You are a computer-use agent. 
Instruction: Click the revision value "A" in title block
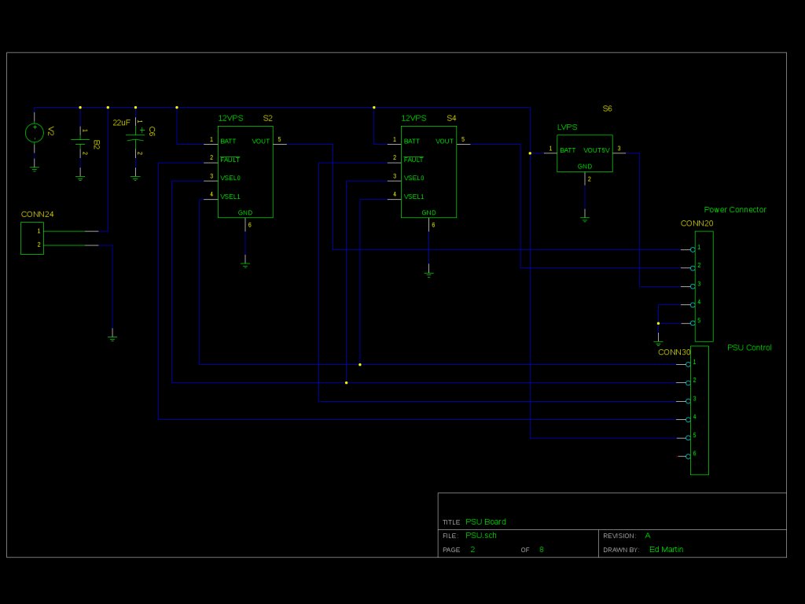pos(648,536)
